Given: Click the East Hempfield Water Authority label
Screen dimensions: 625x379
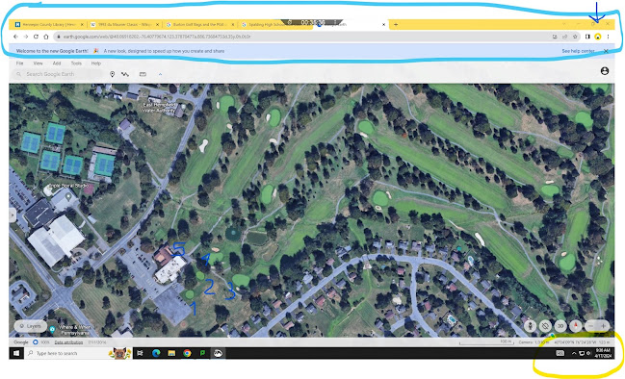Looking at the screenshot, I should point(159,107).
